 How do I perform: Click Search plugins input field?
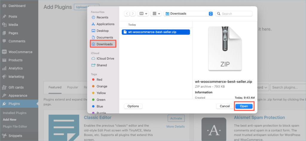(x=288, y=87)
